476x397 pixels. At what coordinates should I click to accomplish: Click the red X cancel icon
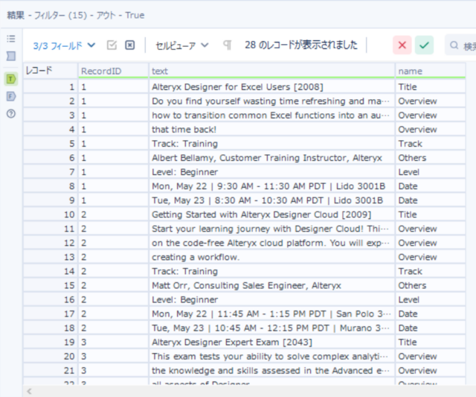point(402,45)
